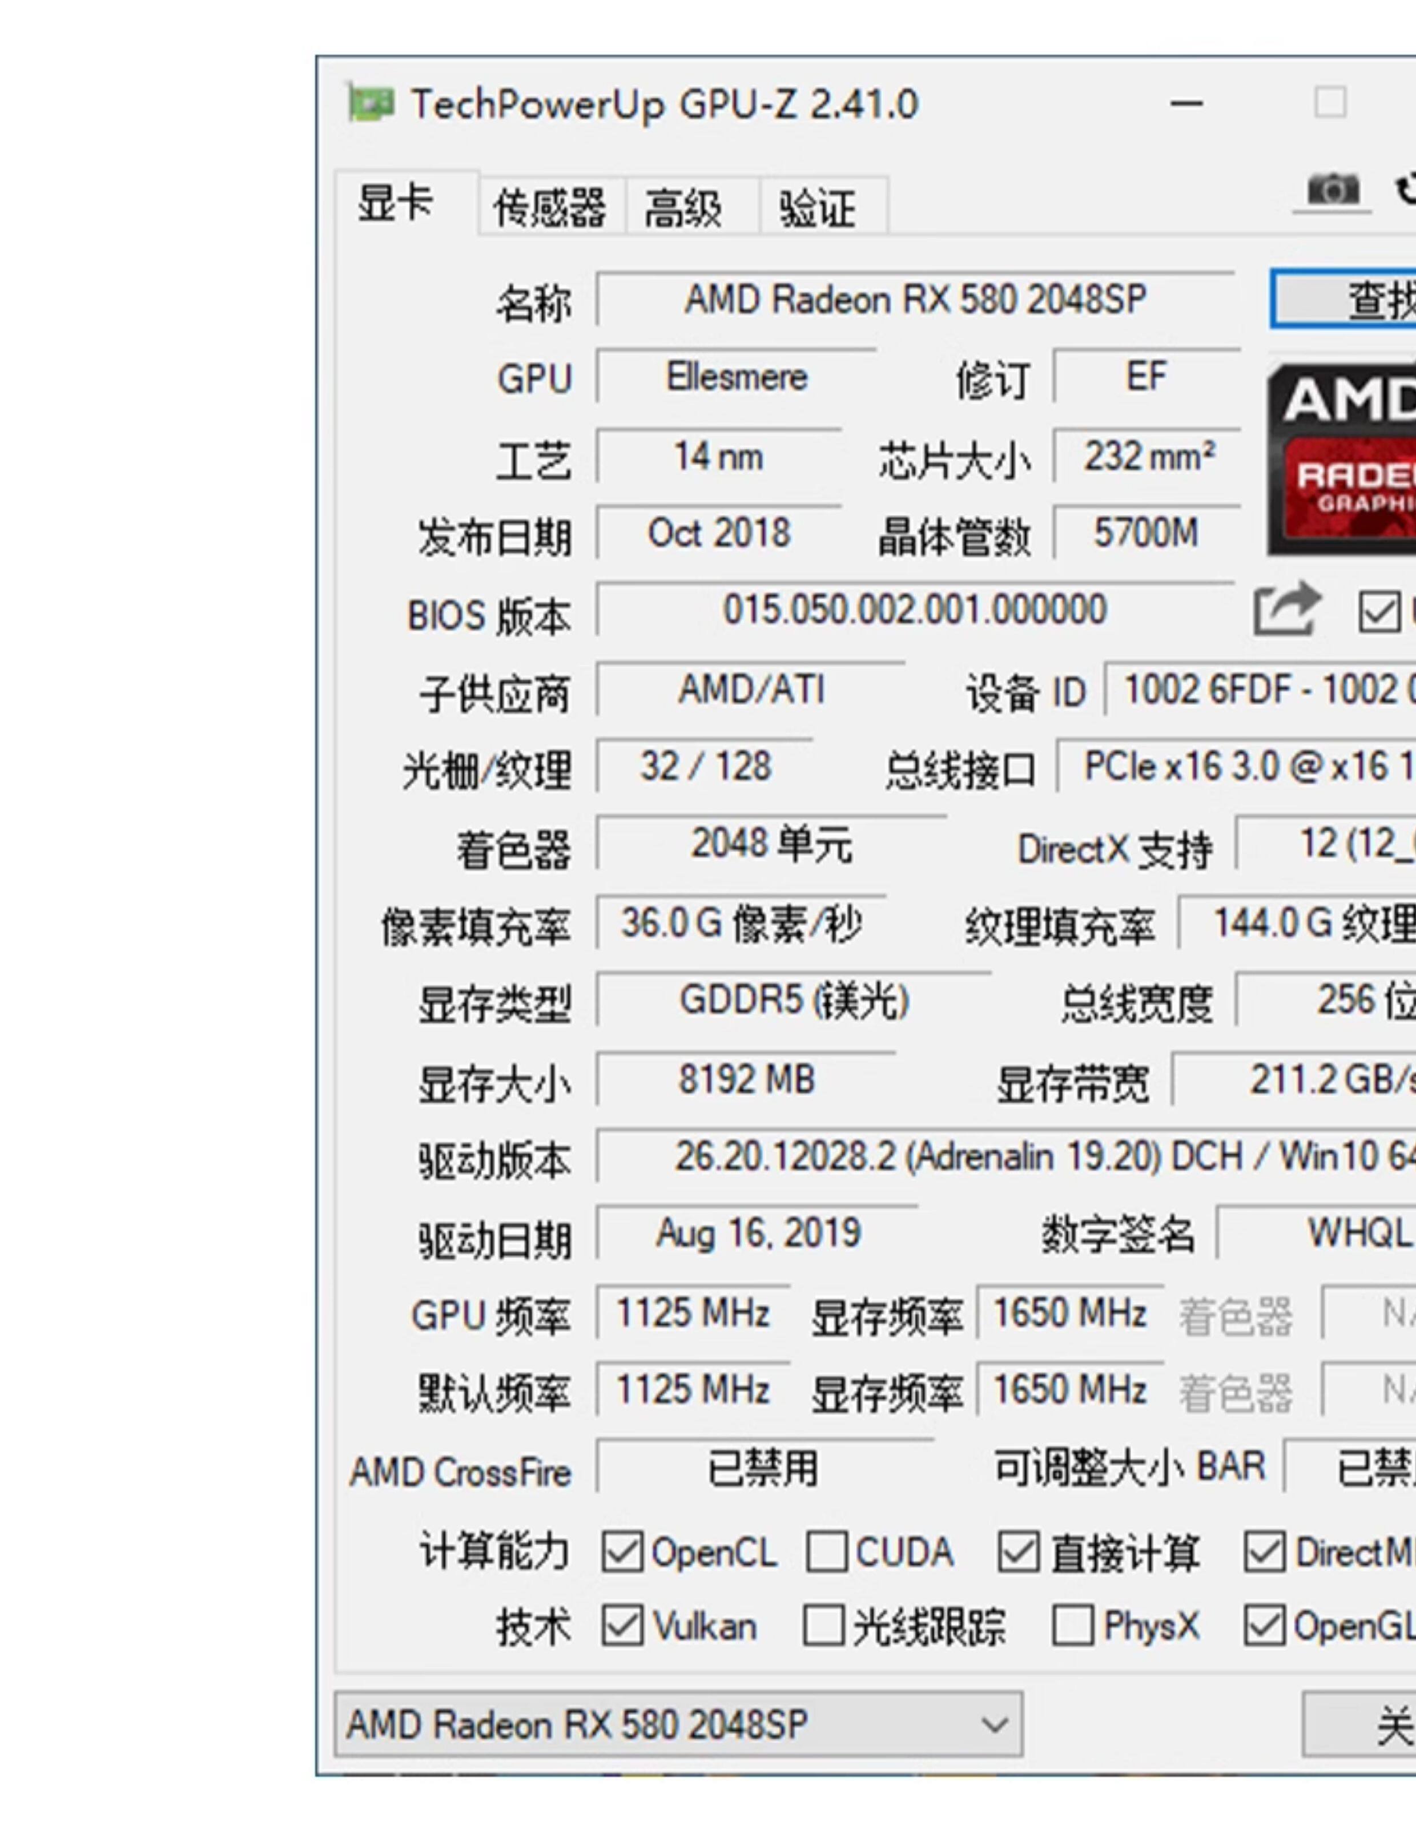Image resolution: width=1416 pixels, height=1822 pixels.
Task: Click the 驱动日期 field Aug 16, 2019
Action: tap(758, 1233)
